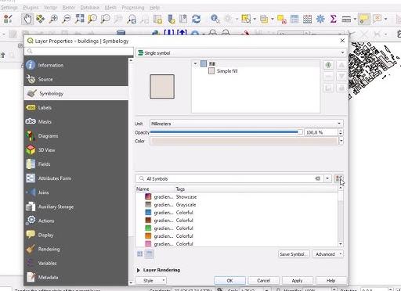The height and width of the screenshot is (291, 401).
Task: Activate the Zoom In magnifier tool
Action: coord(53,19)
